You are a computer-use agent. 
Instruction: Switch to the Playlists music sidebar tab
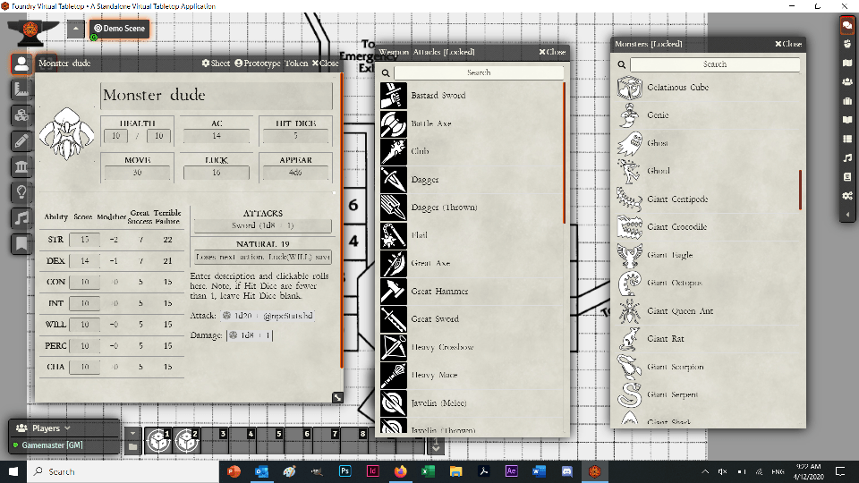(846, 158)
